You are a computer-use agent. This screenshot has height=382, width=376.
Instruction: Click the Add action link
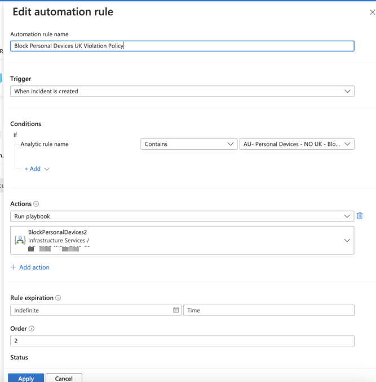pyautogui.click(x=34, y=267)
